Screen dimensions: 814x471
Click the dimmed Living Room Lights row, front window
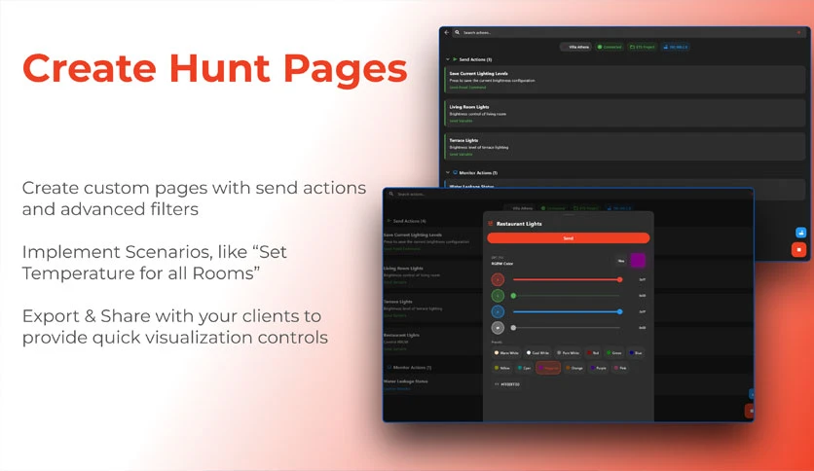click(433, 275)
